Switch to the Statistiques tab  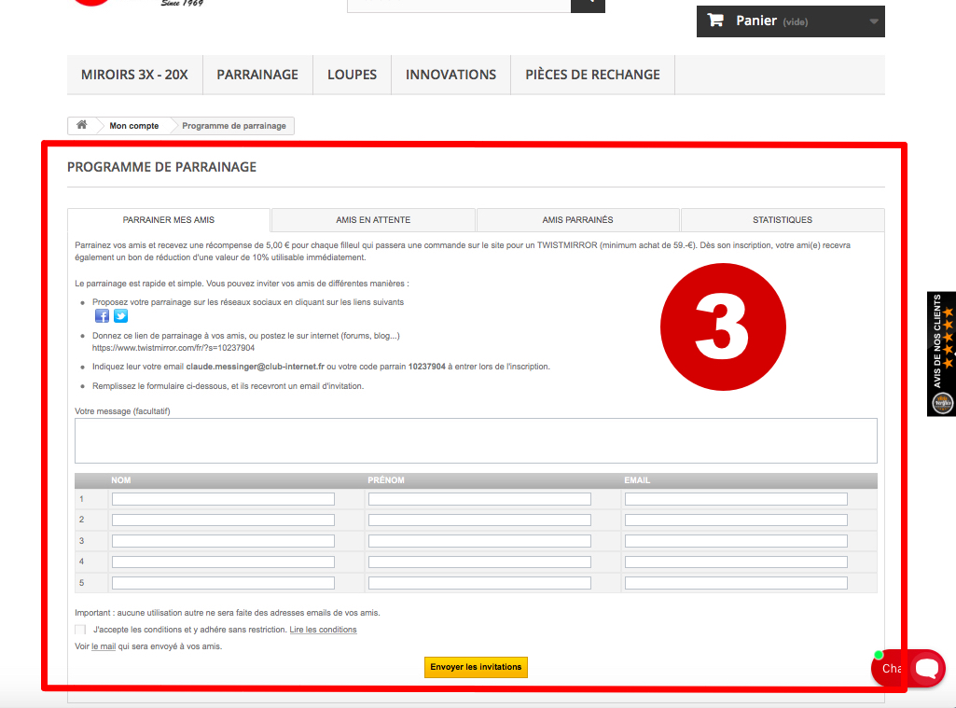pos(783,219)
